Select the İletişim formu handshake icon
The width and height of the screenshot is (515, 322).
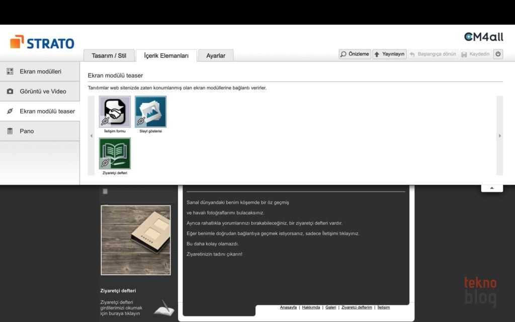click(x=115, y=112)
